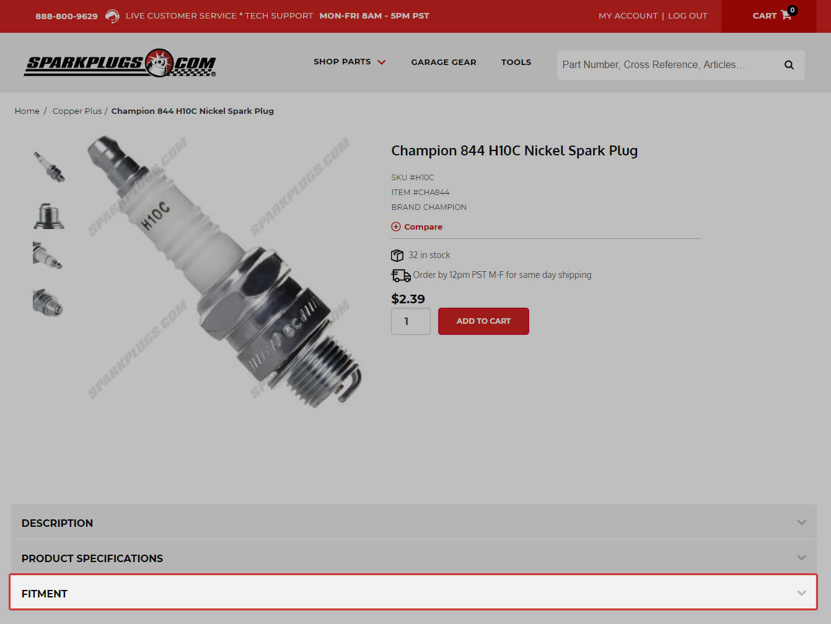Select the fourth thumbnail showing electrode tip
Image resolution: width=831 pixels, height=624 pixels.
(48, 303)
